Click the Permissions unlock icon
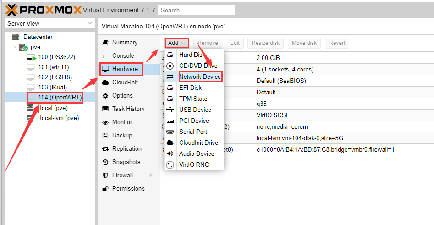434x225 pixels. [x=105, y=189]
